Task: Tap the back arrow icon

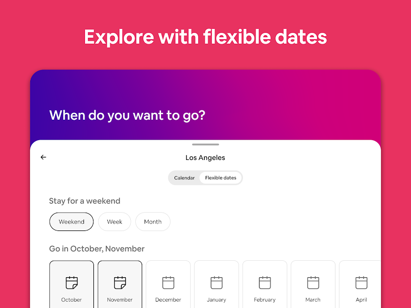Action: click(x=43, y=157)
